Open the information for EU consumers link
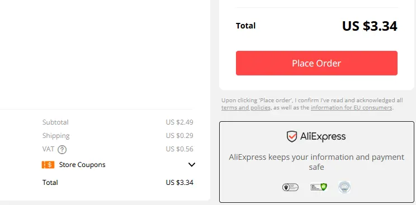Image resolution: width=416 pixels, height=205 pixels. pyautogui.click(x=351, y=108)
